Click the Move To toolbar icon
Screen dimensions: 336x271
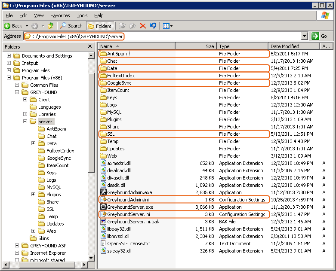(x=122, y=26)
